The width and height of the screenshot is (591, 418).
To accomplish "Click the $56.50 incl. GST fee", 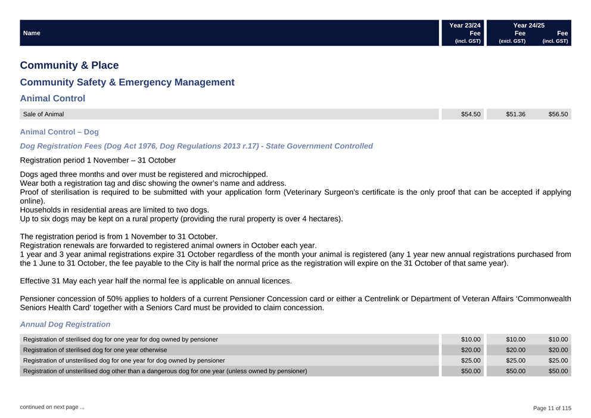I will pyautogui.click(x=558, y=114).
